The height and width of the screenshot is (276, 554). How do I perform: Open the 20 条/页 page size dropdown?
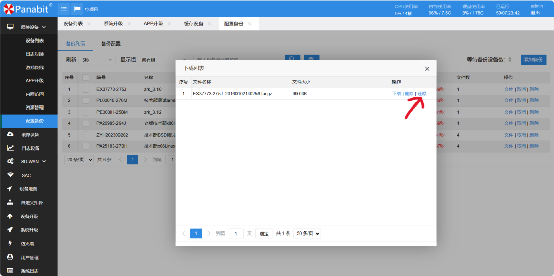(79, 160)
